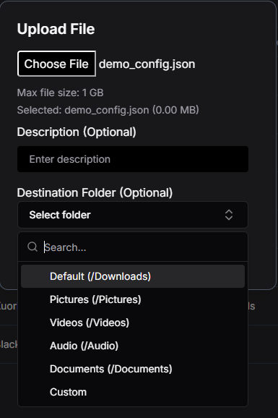Open the Select folder combo box
The image size is (278, 418).
133,215
